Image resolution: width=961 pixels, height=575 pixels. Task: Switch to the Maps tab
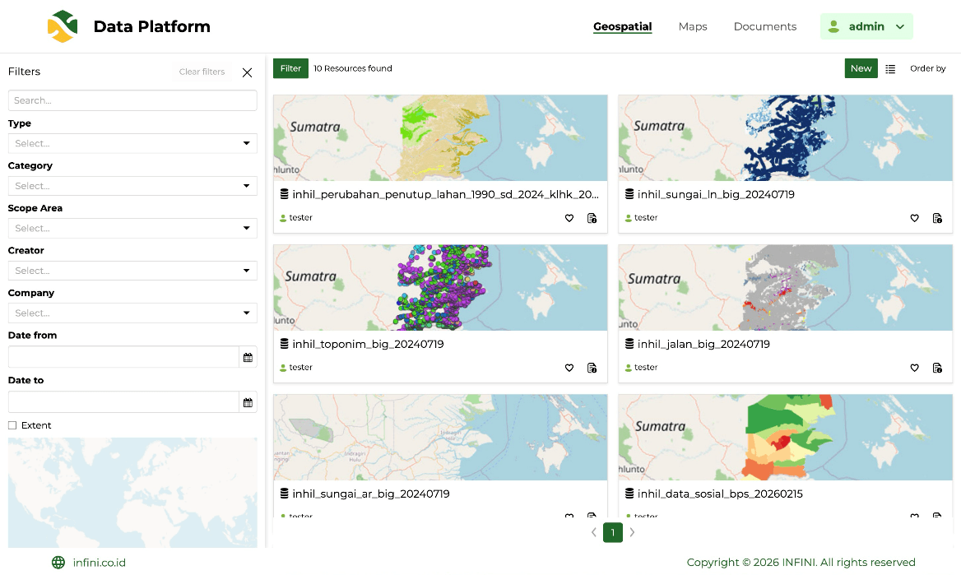tap(693, 26)
